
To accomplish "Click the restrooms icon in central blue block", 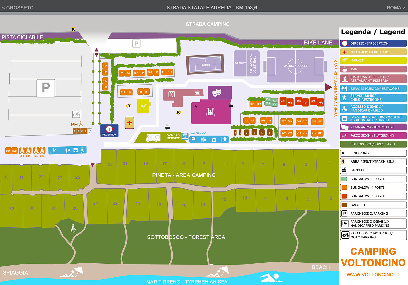I will tap(203, 139).
